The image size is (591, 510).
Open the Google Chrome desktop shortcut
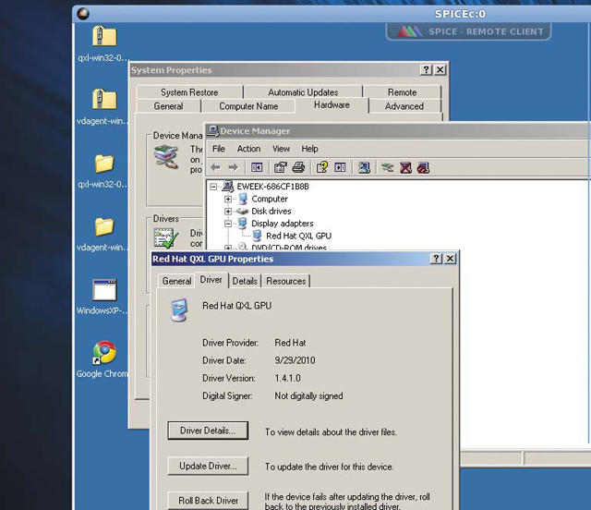(104, 352)
